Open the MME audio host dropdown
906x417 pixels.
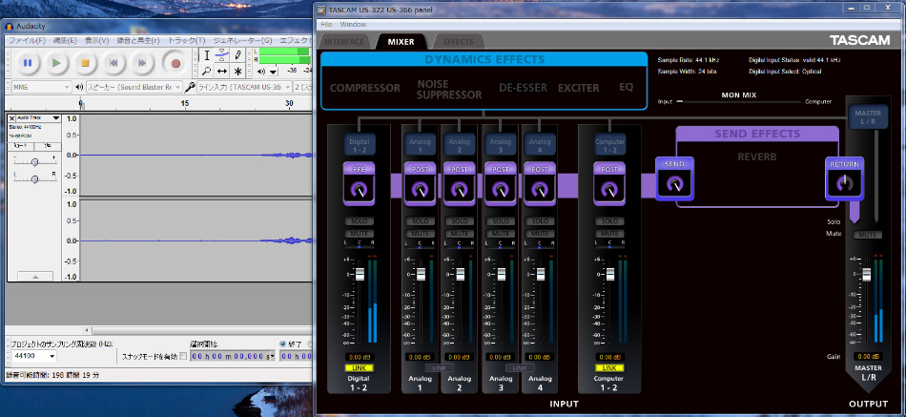[42, 88]
